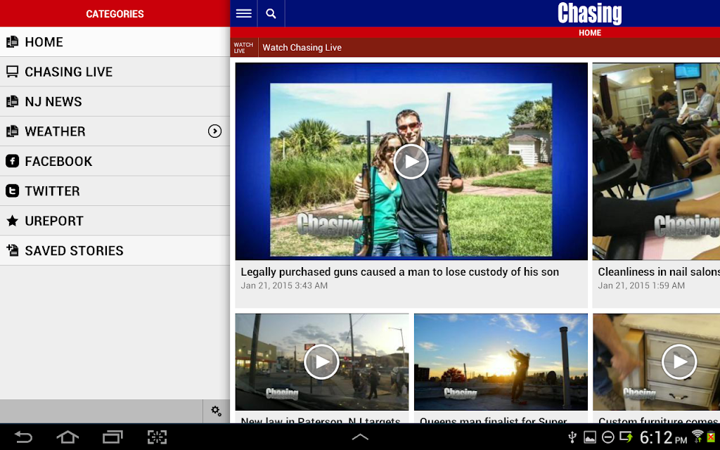Select the Chasing Live category
Screen dimensions: 720x450
coord(115,72)
